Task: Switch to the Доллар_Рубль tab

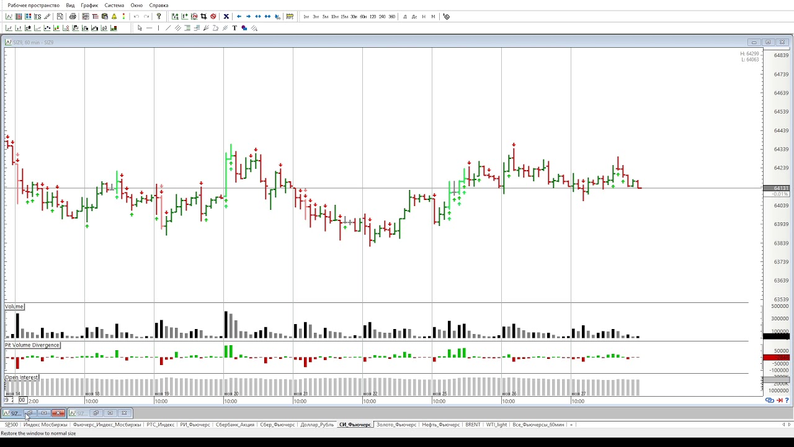Action: tap(317, 425)
